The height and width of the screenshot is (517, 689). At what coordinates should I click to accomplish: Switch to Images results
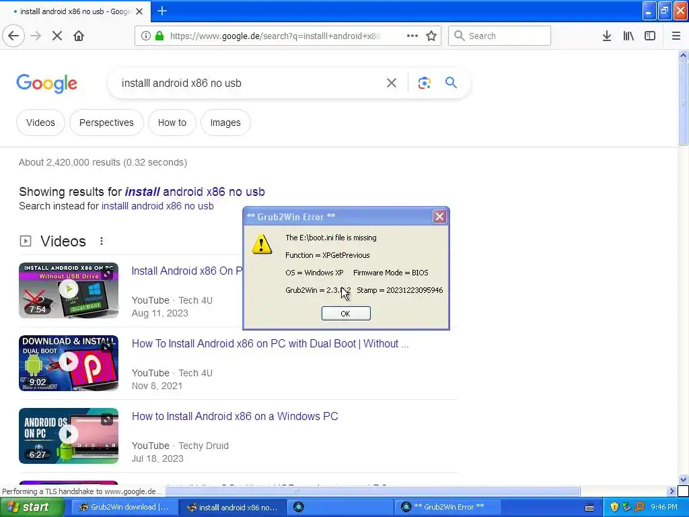pos(225,123)
